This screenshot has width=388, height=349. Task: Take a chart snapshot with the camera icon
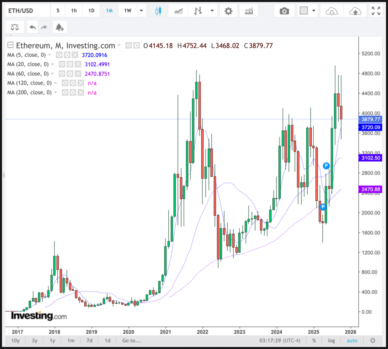(x=284, y=11)
